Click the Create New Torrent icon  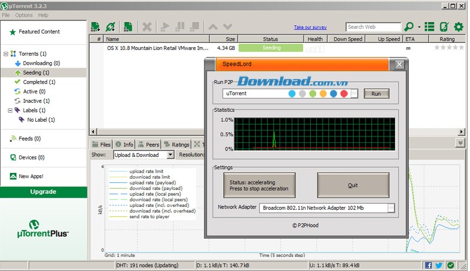pyautogui.click(x=127, y=27)
